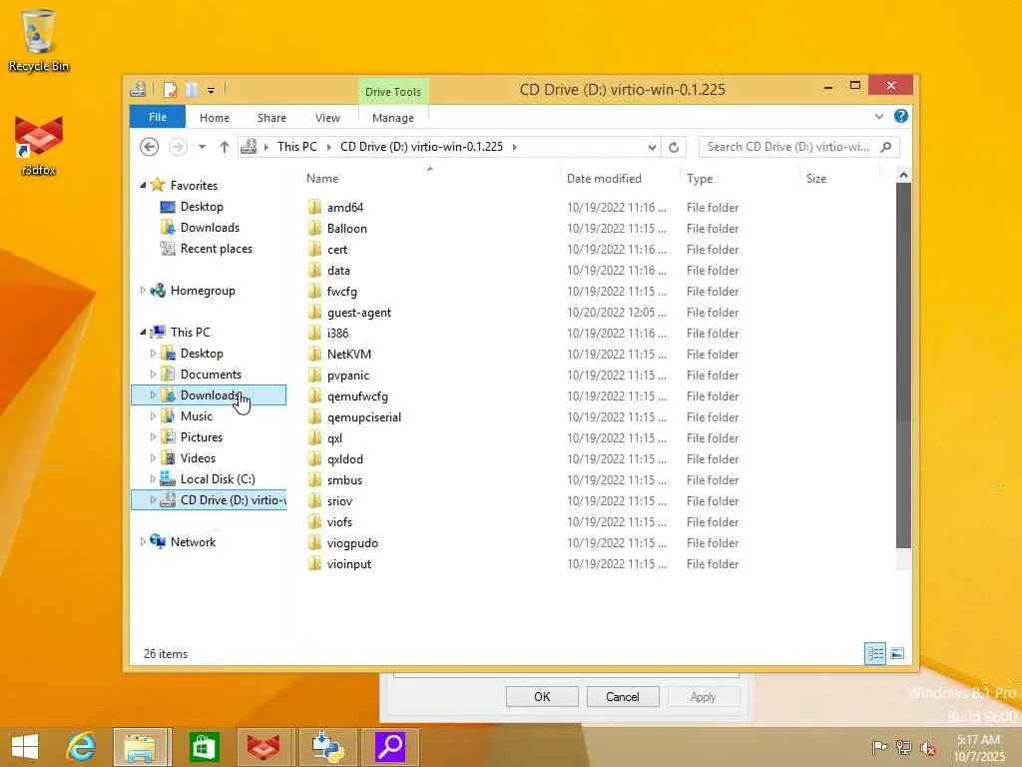Viewport: 1022px width, 767px height.
Task: Switch to the View ribbon tab
Action: pos(327,118)
